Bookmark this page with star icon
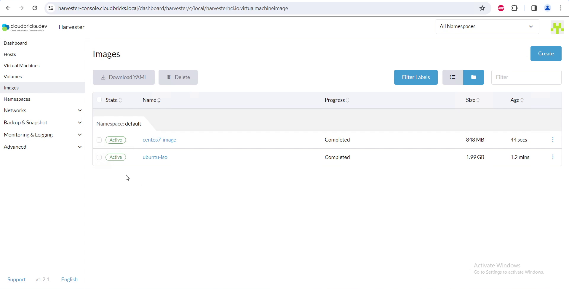Image resolution: width=569 pixels, height=289 pixels. 482,8
